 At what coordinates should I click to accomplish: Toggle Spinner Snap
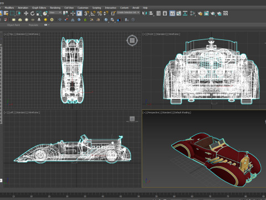pos(106,13)
